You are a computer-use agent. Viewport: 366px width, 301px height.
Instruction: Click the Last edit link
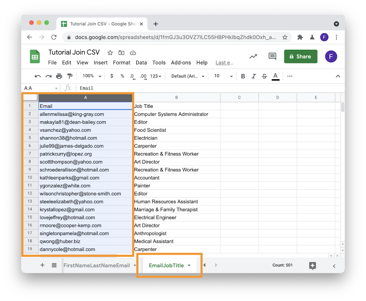(224, 63)
